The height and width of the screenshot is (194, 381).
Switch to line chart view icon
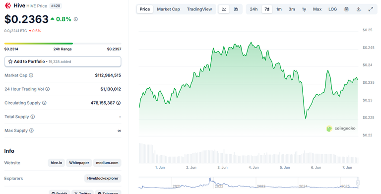(x=224, y=9)
